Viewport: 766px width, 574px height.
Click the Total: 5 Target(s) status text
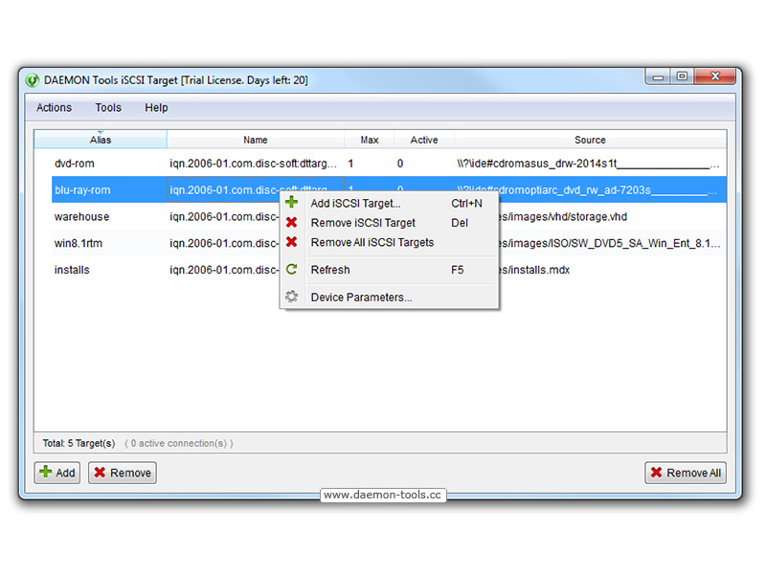pos(79,443)
